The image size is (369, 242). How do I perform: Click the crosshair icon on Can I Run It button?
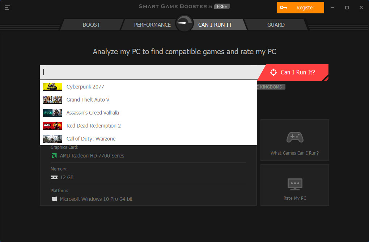273,72
